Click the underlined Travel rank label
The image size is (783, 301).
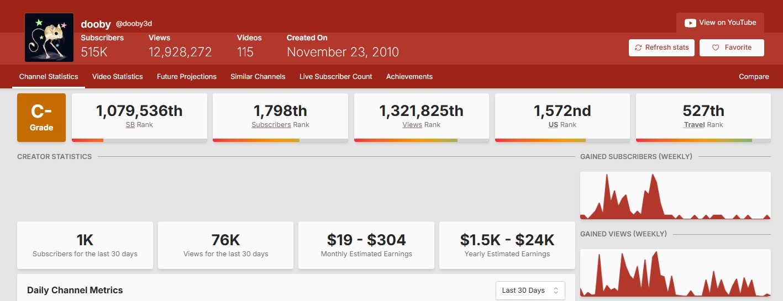pos(694,125)
